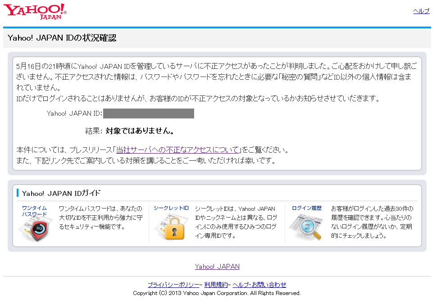Viewport: 436px width, 304px height.
Task: Click the secret ID padlock icon
Action: (x=171, y=228)
